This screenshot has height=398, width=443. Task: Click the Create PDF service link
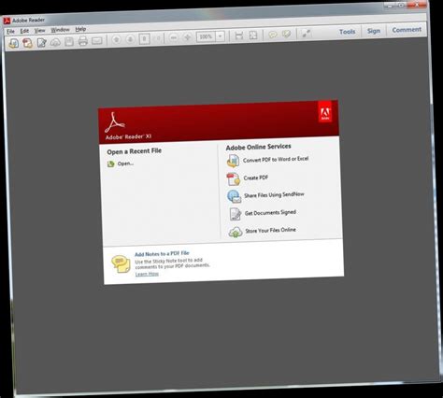click(256, 178)
